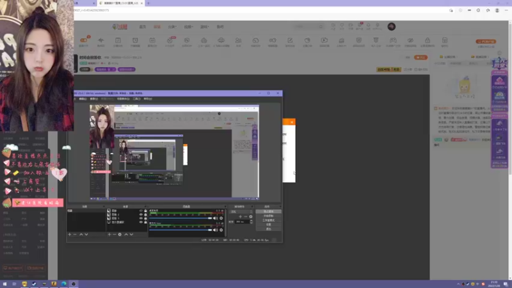Remove selected source with minus in sources panel
The height and width of the screenshot is (288, 512).
[115, 234]
